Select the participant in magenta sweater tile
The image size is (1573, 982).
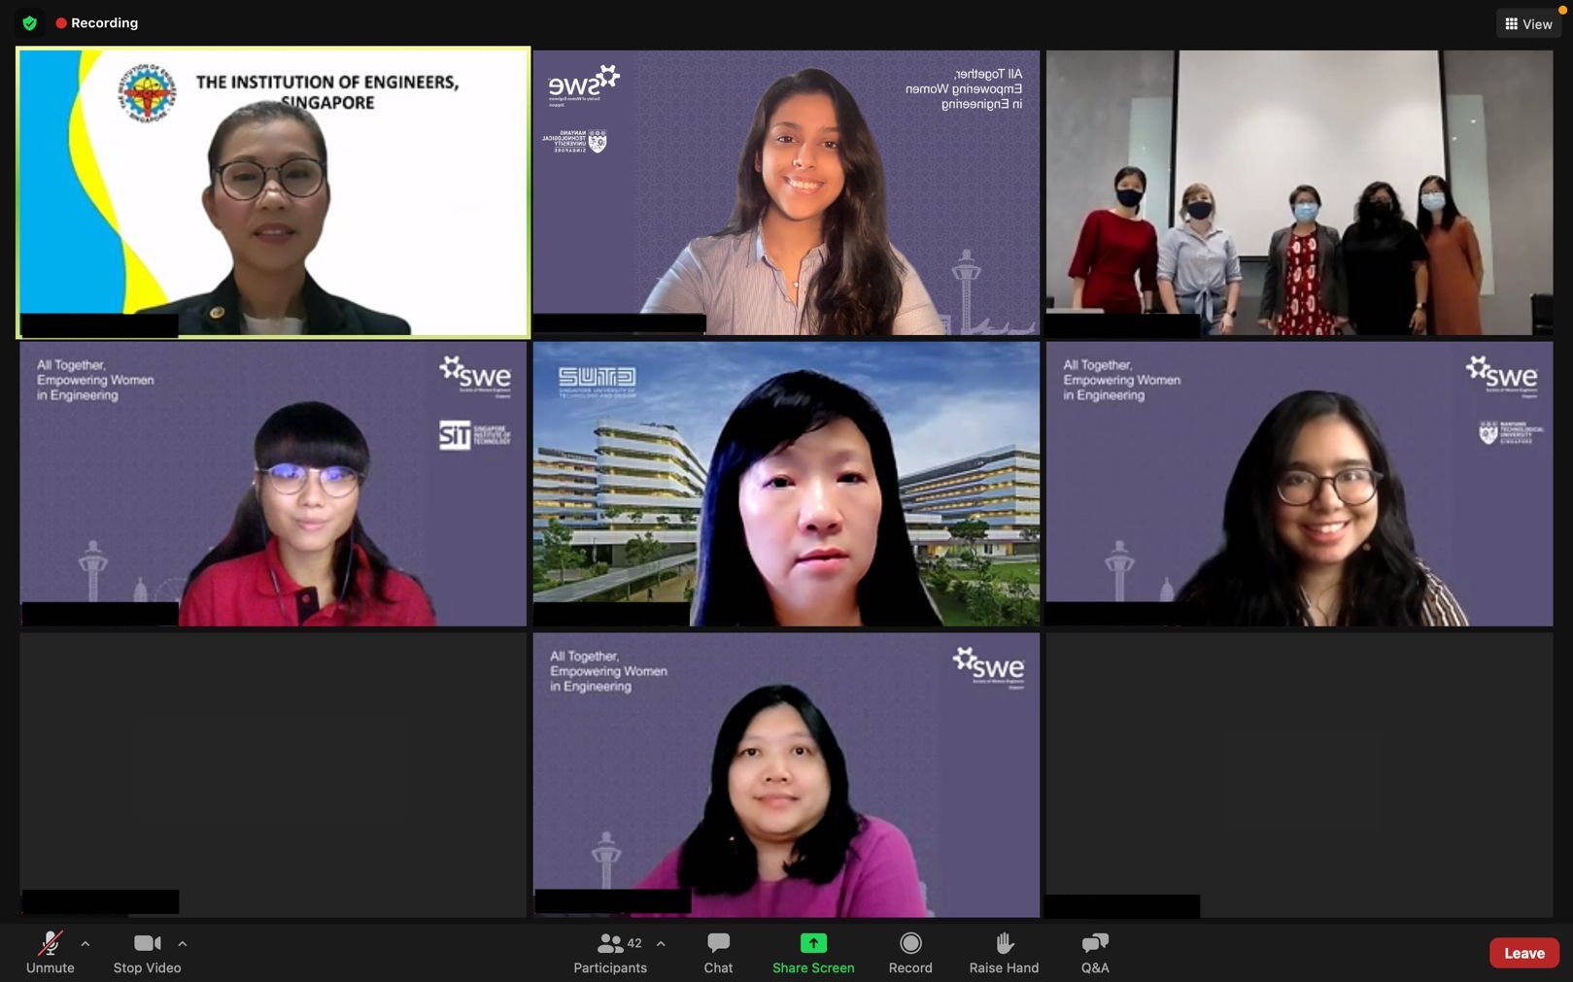[x=786, y=775]
